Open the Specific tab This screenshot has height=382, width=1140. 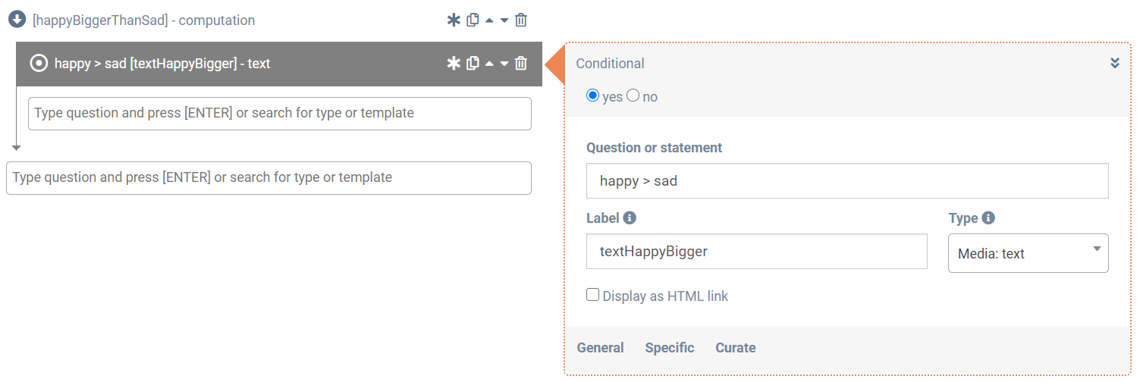pyautogui.click(x=669, y=348)
